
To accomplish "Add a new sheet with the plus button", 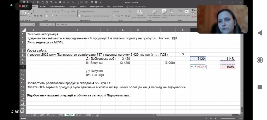I will pos(97,115).
